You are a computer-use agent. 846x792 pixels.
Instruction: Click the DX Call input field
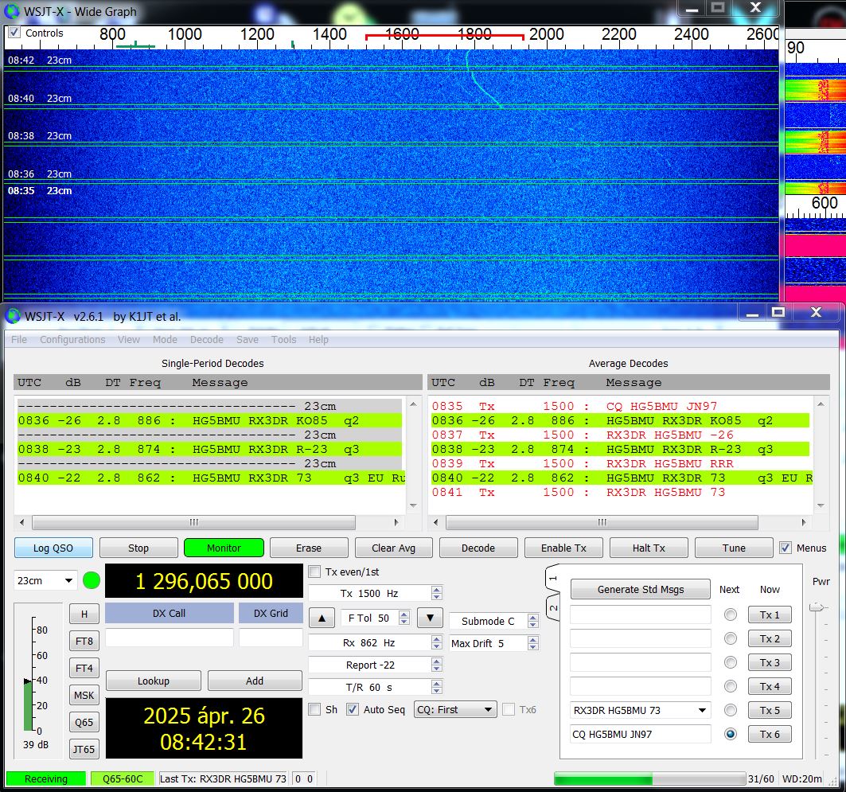(169, 637)
